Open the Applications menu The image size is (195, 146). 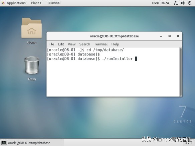pos(16,3)
